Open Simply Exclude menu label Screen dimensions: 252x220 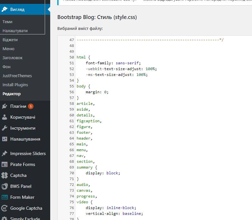[x=25, y=218]
